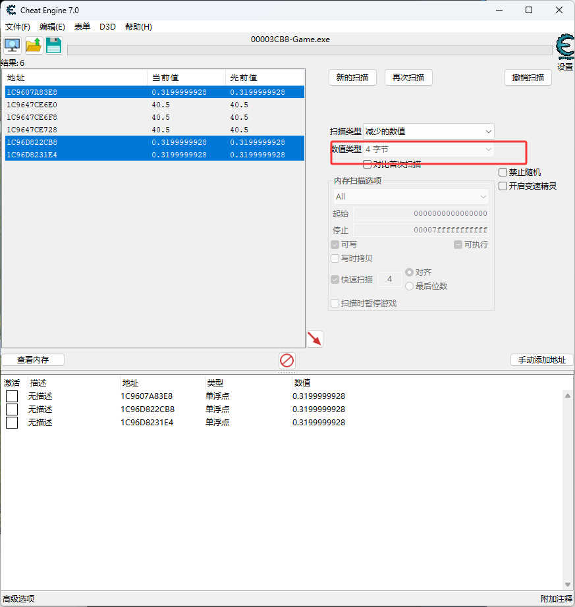The image size is (575, 607).
Task: Select the 对齐 radio button
Action: coord(409,273)
